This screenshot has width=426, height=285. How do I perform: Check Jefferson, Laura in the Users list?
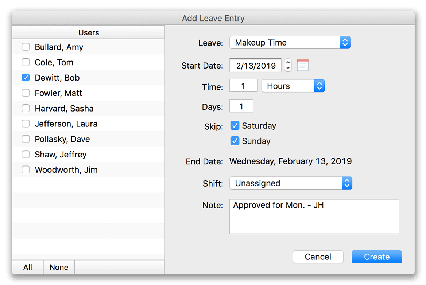tap(26, 123)
